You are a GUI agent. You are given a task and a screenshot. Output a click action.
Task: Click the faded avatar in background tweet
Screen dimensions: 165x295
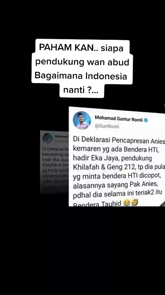tap(47, 138)
